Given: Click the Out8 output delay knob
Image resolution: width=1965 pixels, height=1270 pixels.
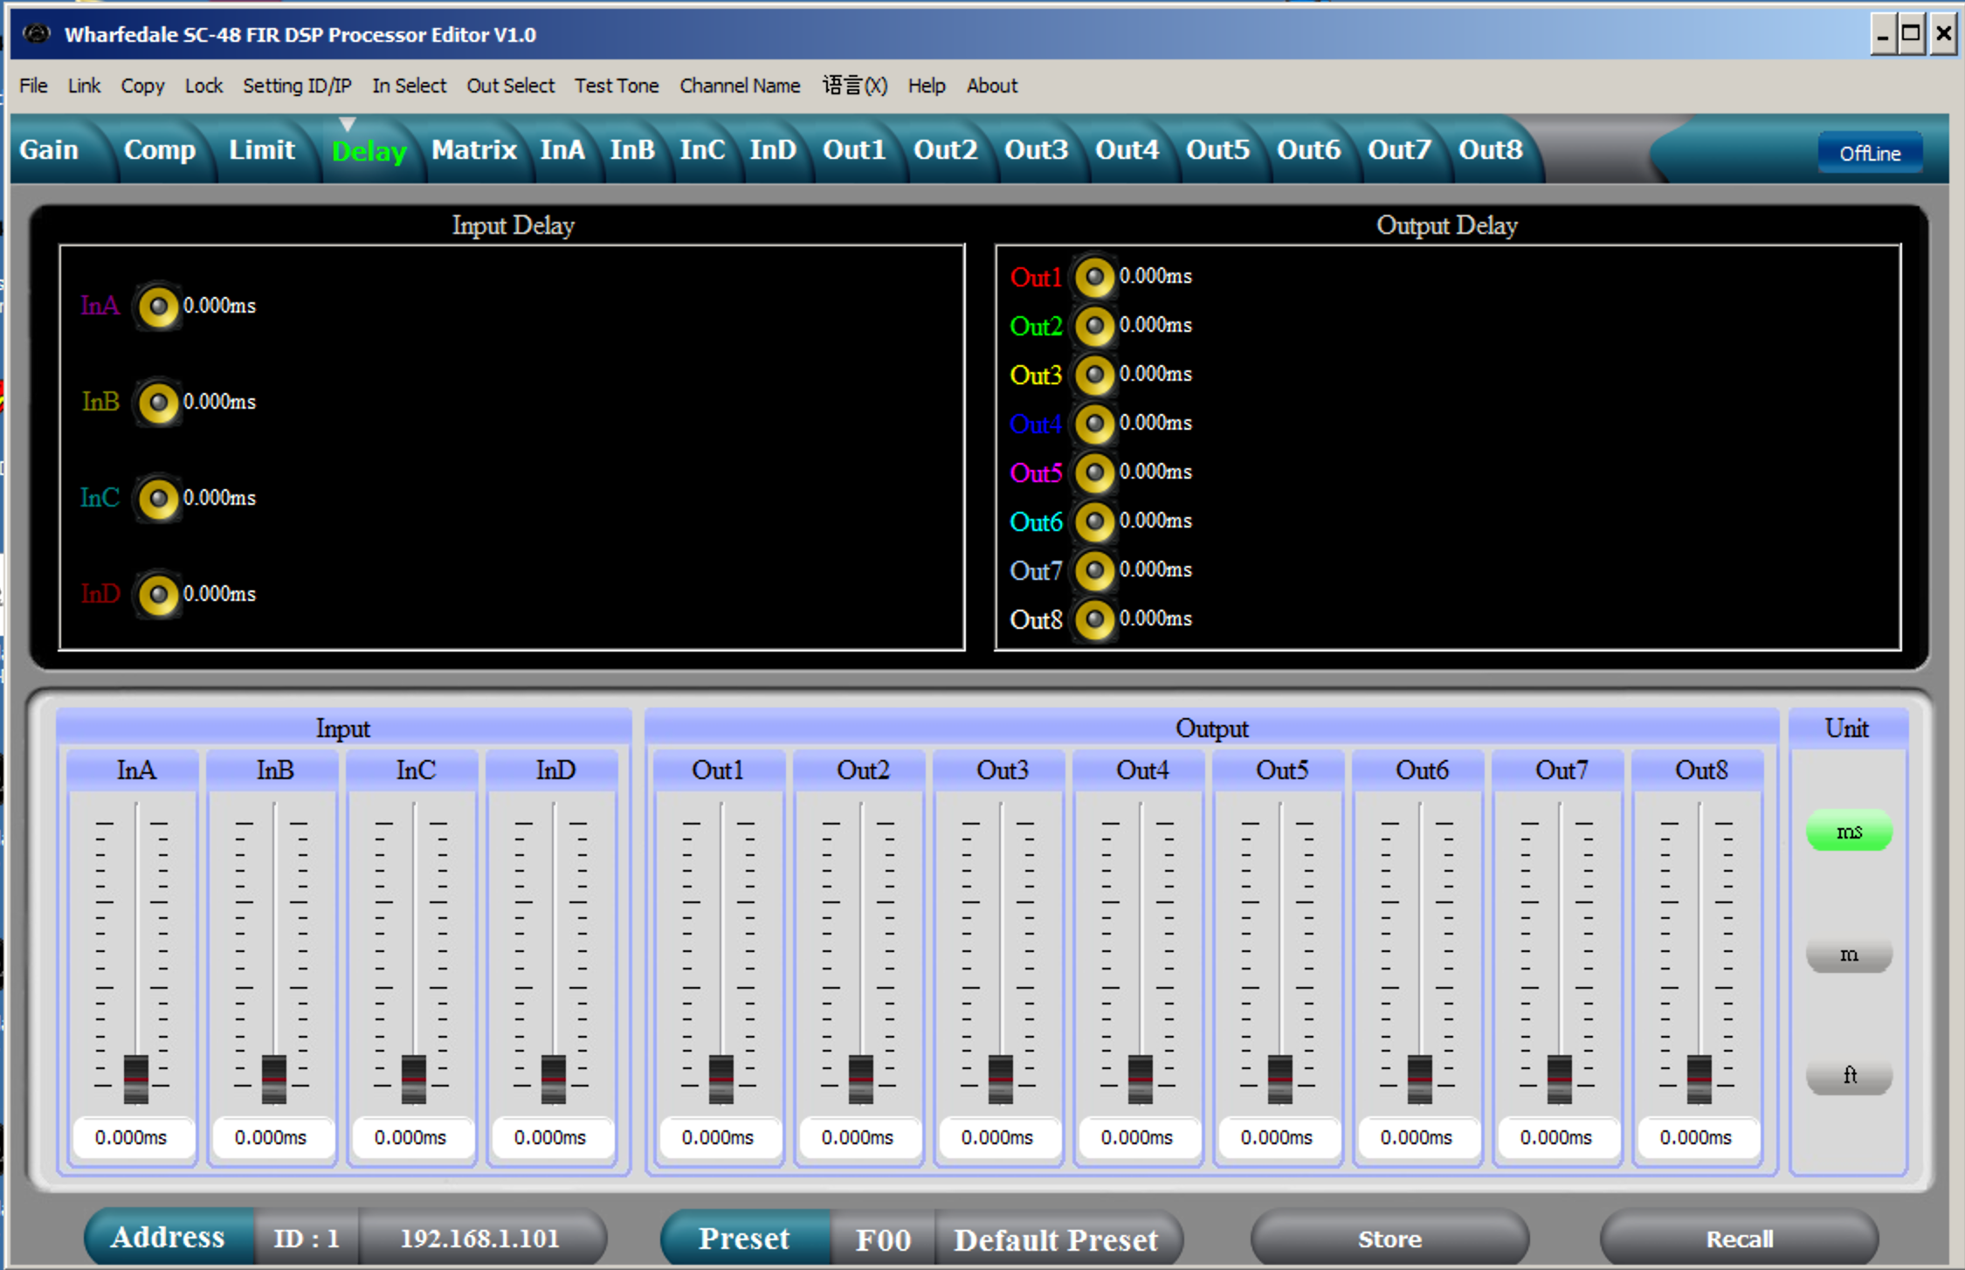Looking at the screenshot, I should pyautogui.click(x=1094, y=620).
